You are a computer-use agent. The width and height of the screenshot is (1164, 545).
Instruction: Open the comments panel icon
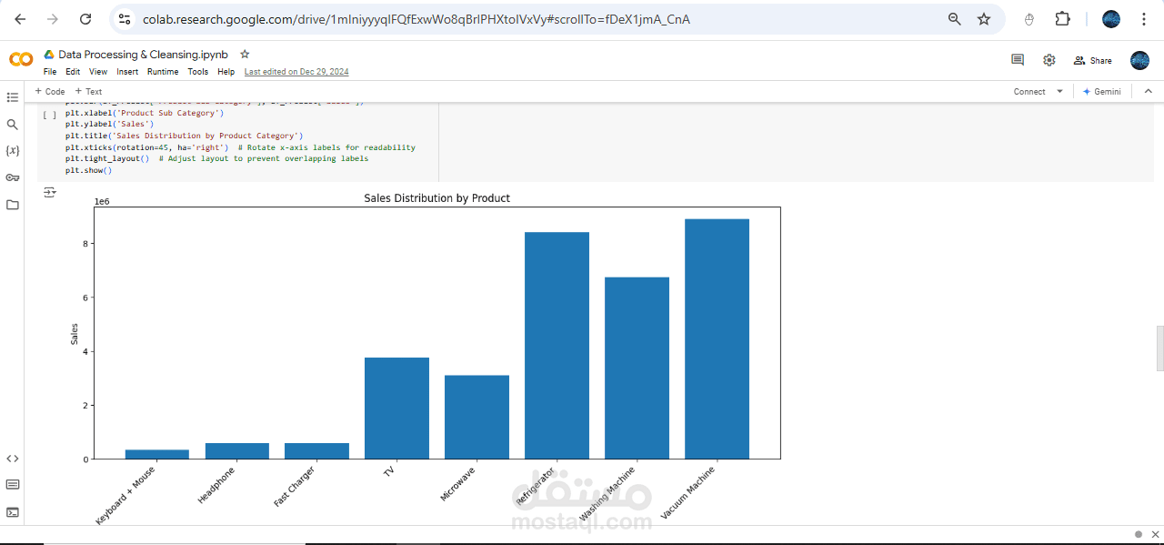[1018, 60]
